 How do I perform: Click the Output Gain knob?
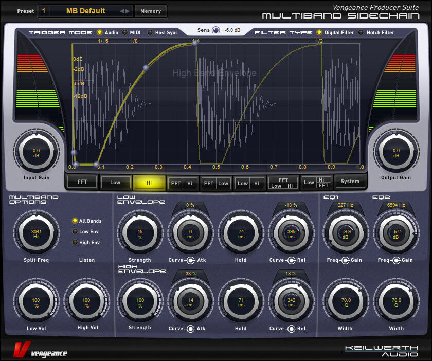click(x=396, y=153)
